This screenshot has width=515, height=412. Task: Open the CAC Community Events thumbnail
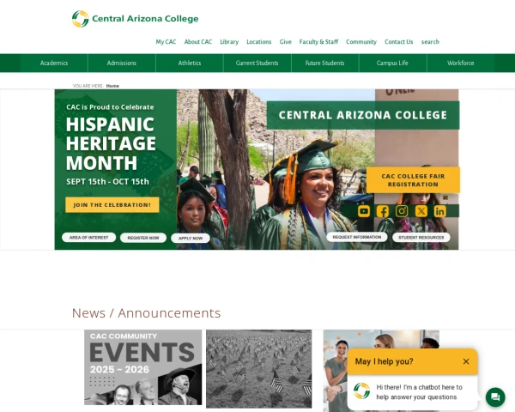click(142, 367)
